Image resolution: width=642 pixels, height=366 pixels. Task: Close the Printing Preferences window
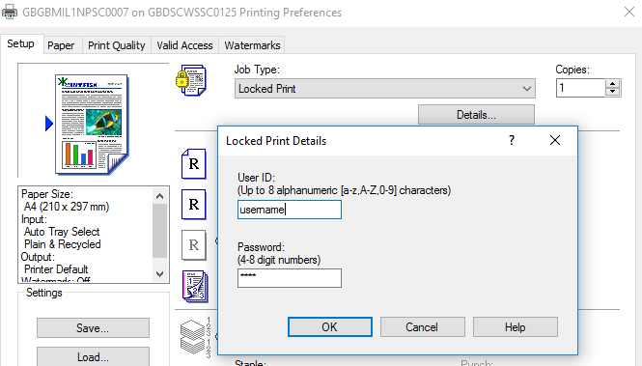[x=629, y=12]
